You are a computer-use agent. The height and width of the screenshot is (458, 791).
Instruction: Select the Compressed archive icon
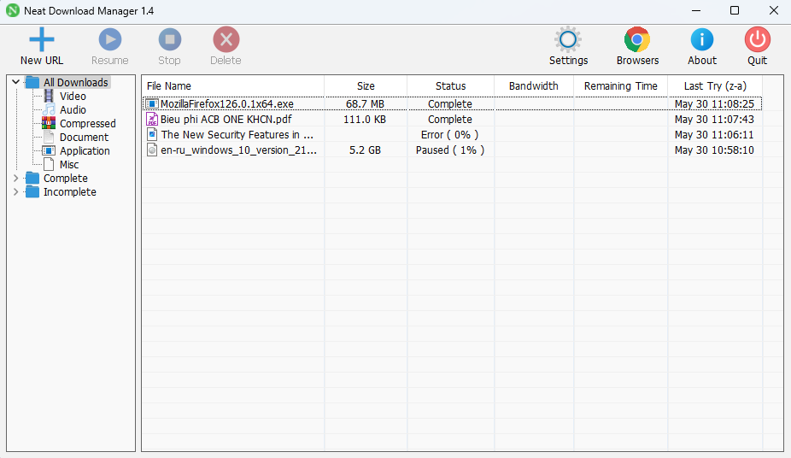pyautogui.click(x=49, y=123)
